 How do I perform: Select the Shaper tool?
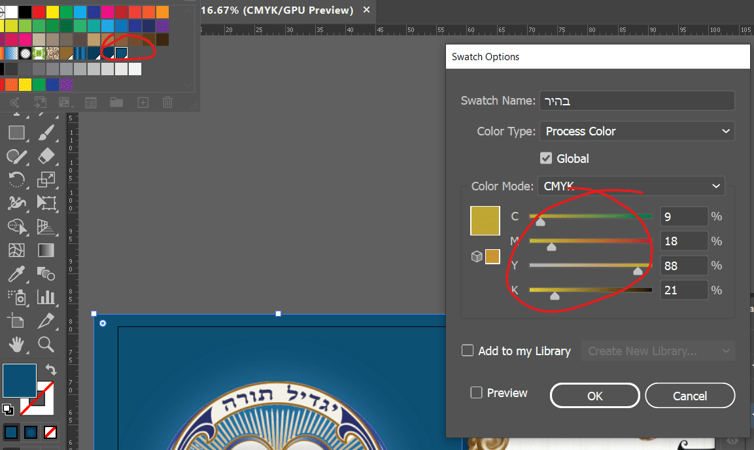[17, 156]
